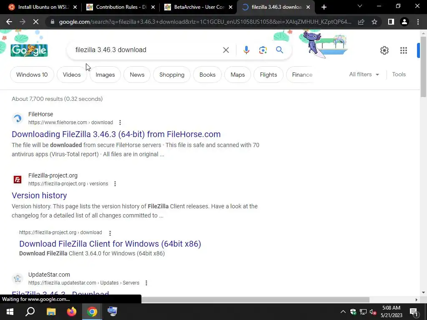Launch Firefox from taskbar
This screenshot has height=320, width=427.
point(72,312)
